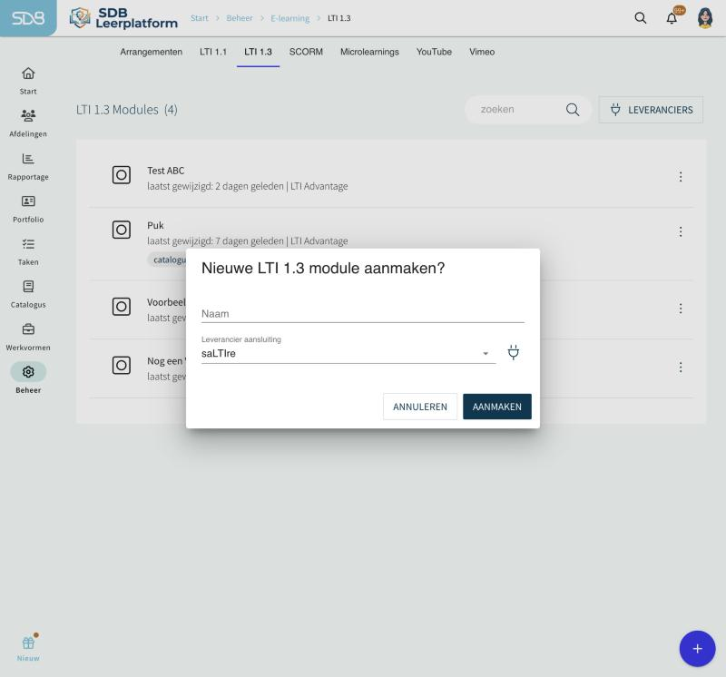Screen dimensions: 726x677
Task: Click the Annuleren button
Action: click(420, 407)
